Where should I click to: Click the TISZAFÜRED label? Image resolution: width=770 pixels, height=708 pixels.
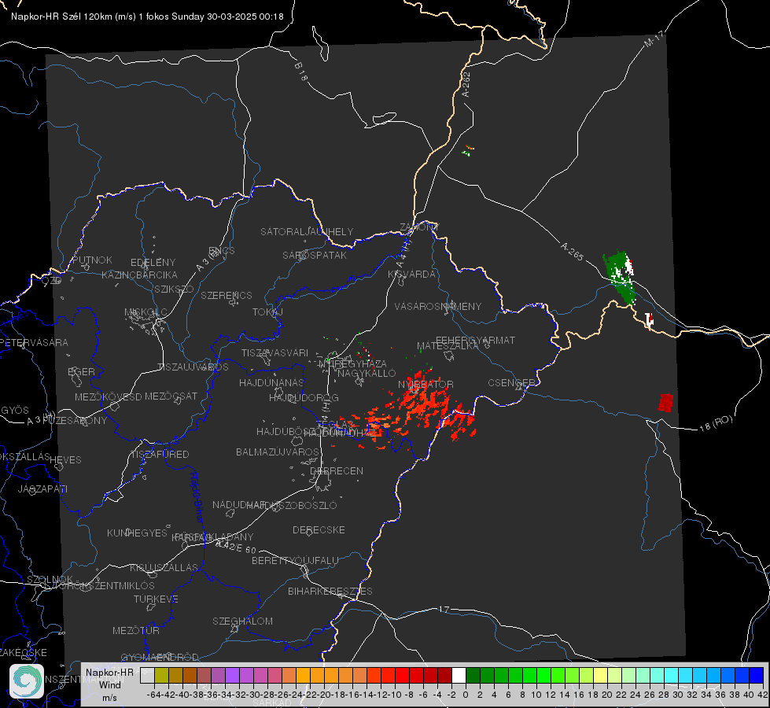pyautogui.click(x=160, y=455)
